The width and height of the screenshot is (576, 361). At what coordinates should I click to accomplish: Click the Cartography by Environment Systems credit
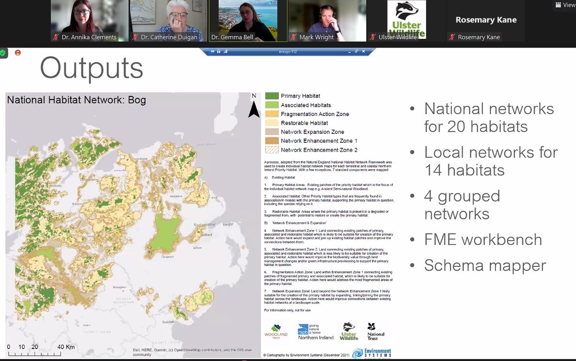(x=306, y=355)
